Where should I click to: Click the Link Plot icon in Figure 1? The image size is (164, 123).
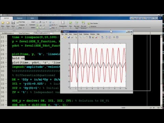(x=102, y=37)
